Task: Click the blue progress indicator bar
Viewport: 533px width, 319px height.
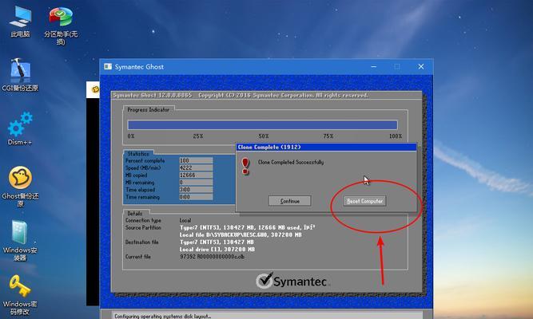Action: coord(262,125)
